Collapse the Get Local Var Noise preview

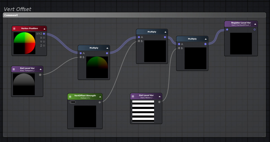159,97
